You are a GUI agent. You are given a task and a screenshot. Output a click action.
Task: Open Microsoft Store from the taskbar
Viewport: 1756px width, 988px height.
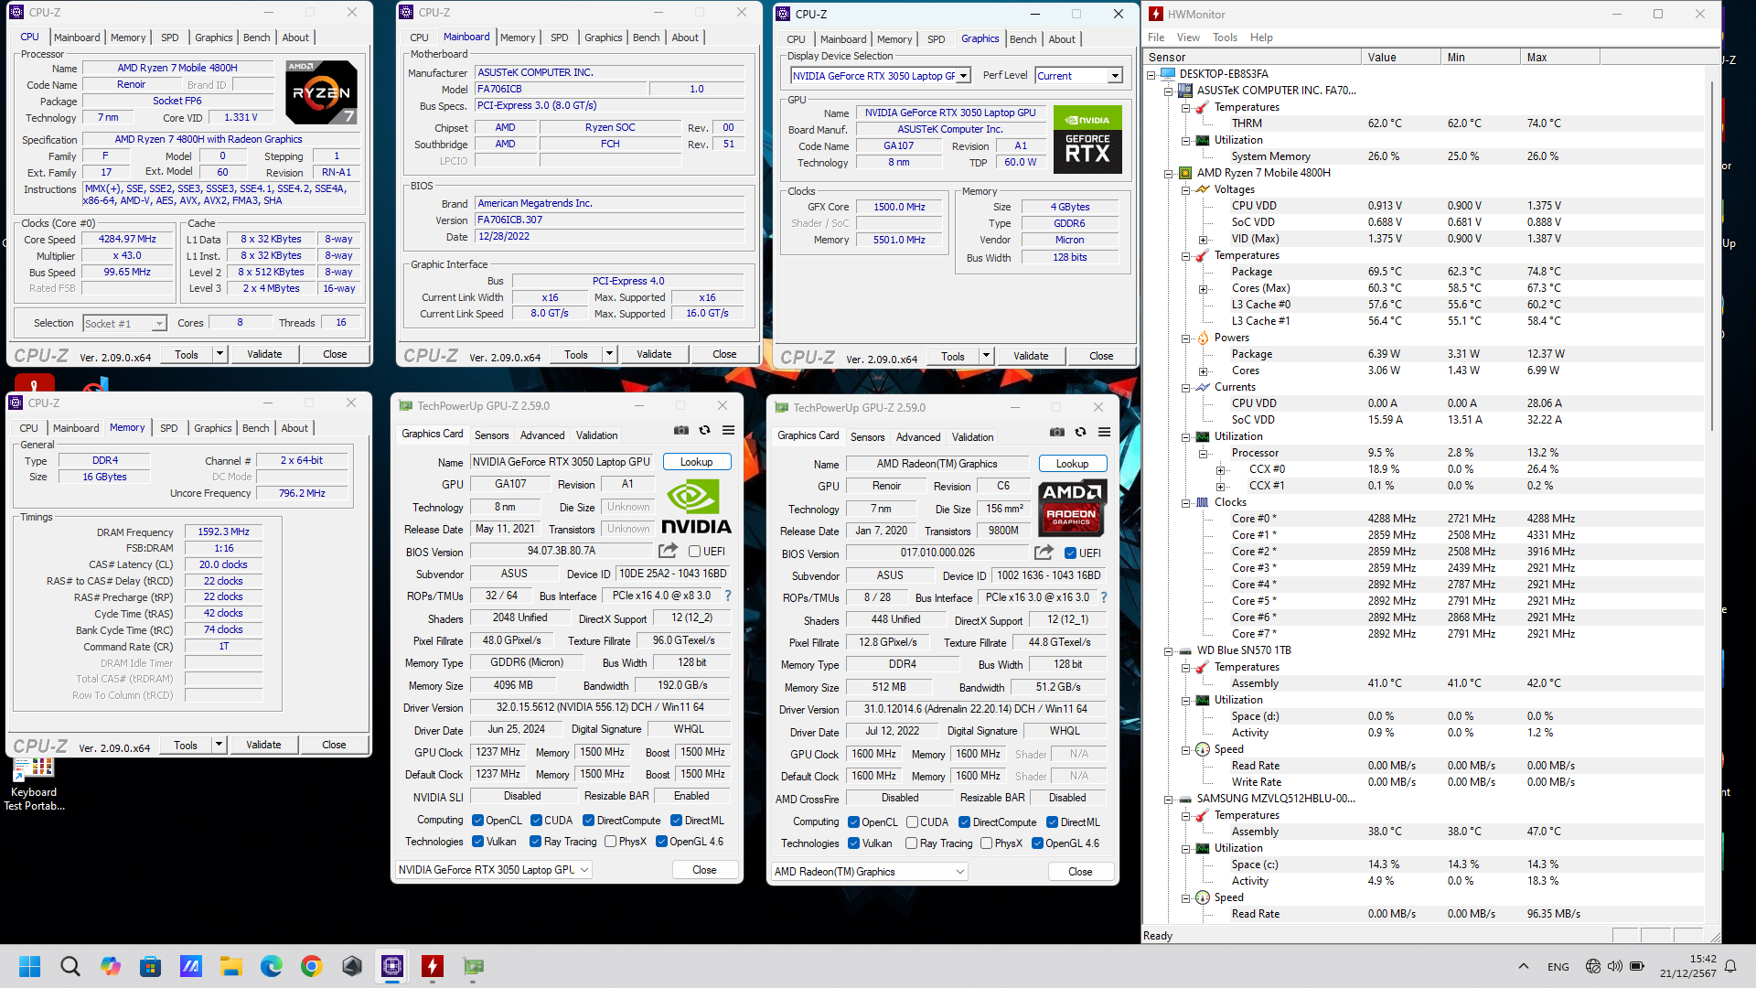(151, 966)
